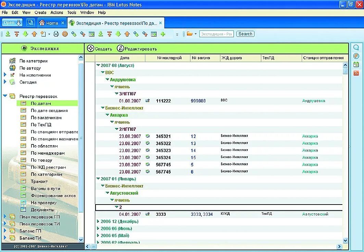Click the orange Stop toolbar icon
364x252 pixels.
click(65, 34)
